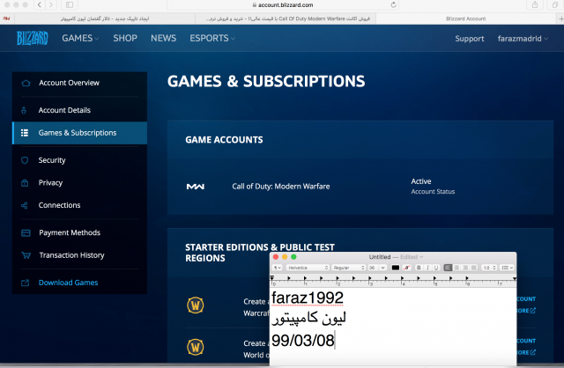The width and height of the screenshot is (564, 368).
Task: Toggle bold in TextEdit toolbar
Action: pos(419,268)
